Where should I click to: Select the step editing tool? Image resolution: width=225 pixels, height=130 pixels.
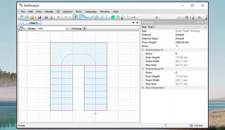[x=87, y=17]
